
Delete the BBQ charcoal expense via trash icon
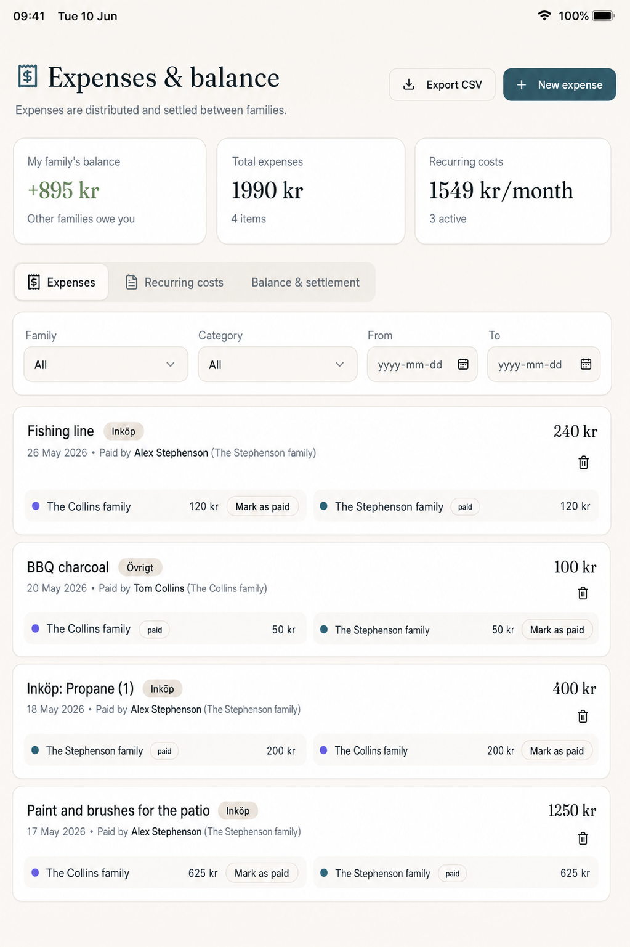tap(583, 593)
